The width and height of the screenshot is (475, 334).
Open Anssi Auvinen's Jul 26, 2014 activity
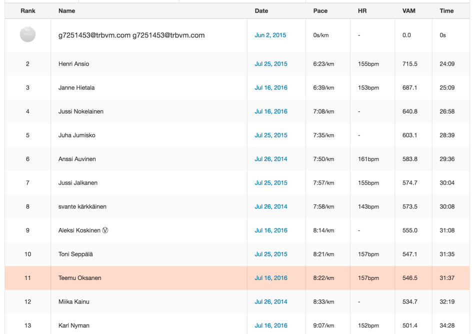click(x=271, y=159)
